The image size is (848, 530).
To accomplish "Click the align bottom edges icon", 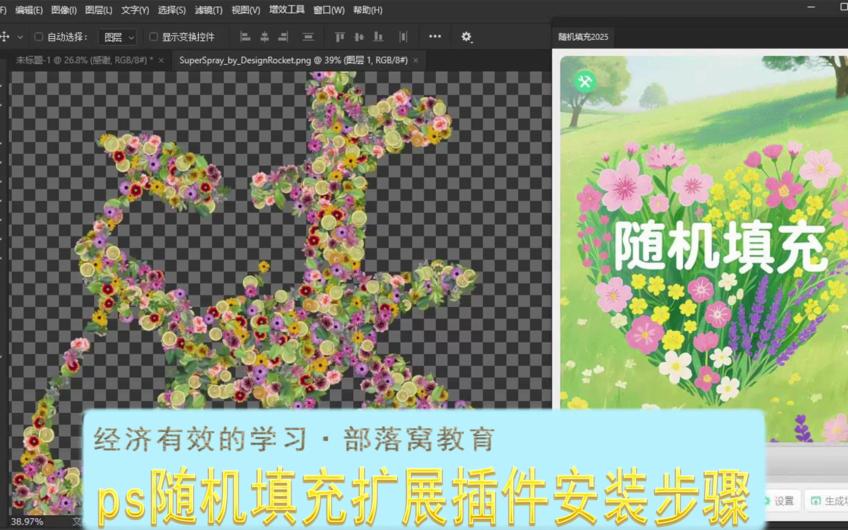I will tap(378, 37).
